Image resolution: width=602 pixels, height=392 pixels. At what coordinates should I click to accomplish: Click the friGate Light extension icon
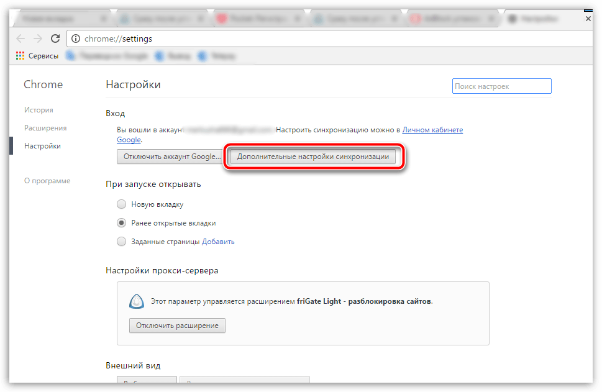(x=137, y=301)
